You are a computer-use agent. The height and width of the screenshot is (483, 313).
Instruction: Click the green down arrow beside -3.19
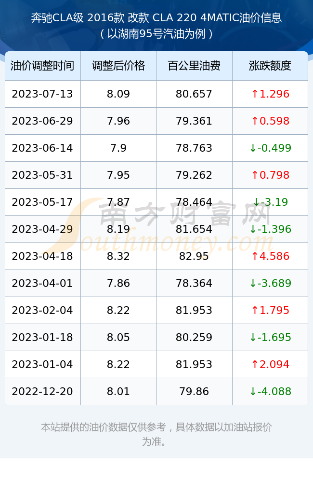(256, 202)
